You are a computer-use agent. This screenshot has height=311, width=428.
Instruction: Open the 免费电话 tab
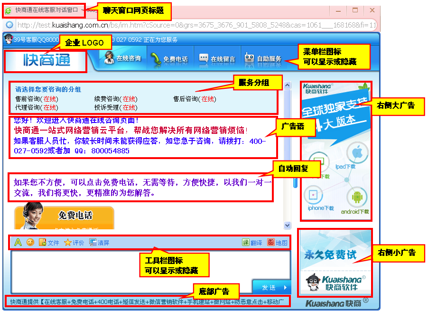(169, 59)
